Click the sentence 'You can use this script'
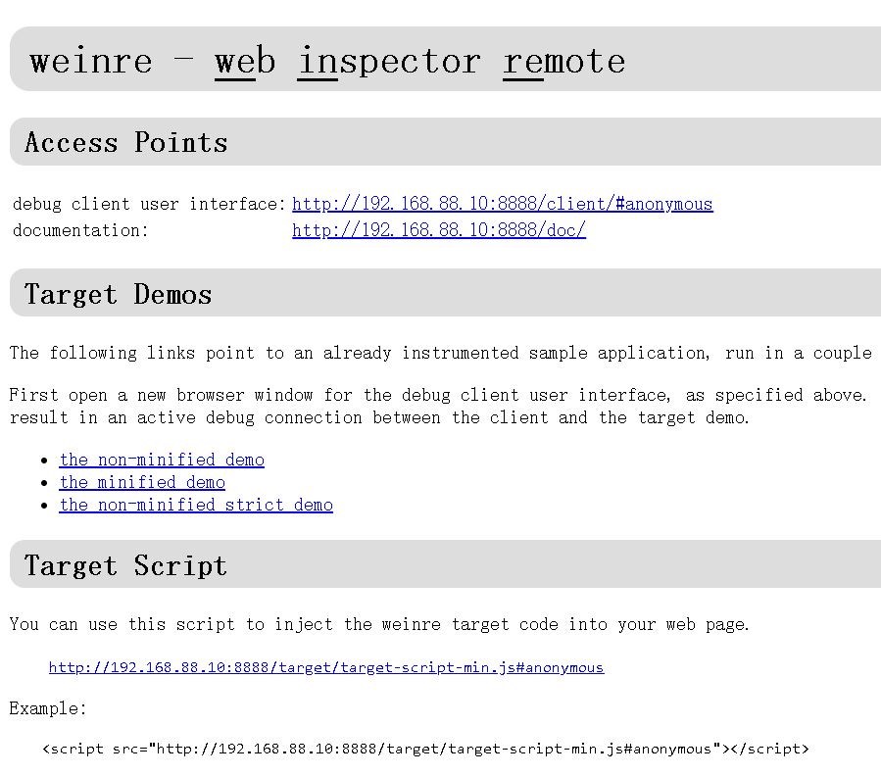This screenshot has height=776, width=881. click(x=379, y=624)
